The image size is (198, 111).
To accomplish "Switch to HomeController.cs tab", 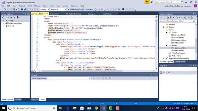I will tap(74, 14).
